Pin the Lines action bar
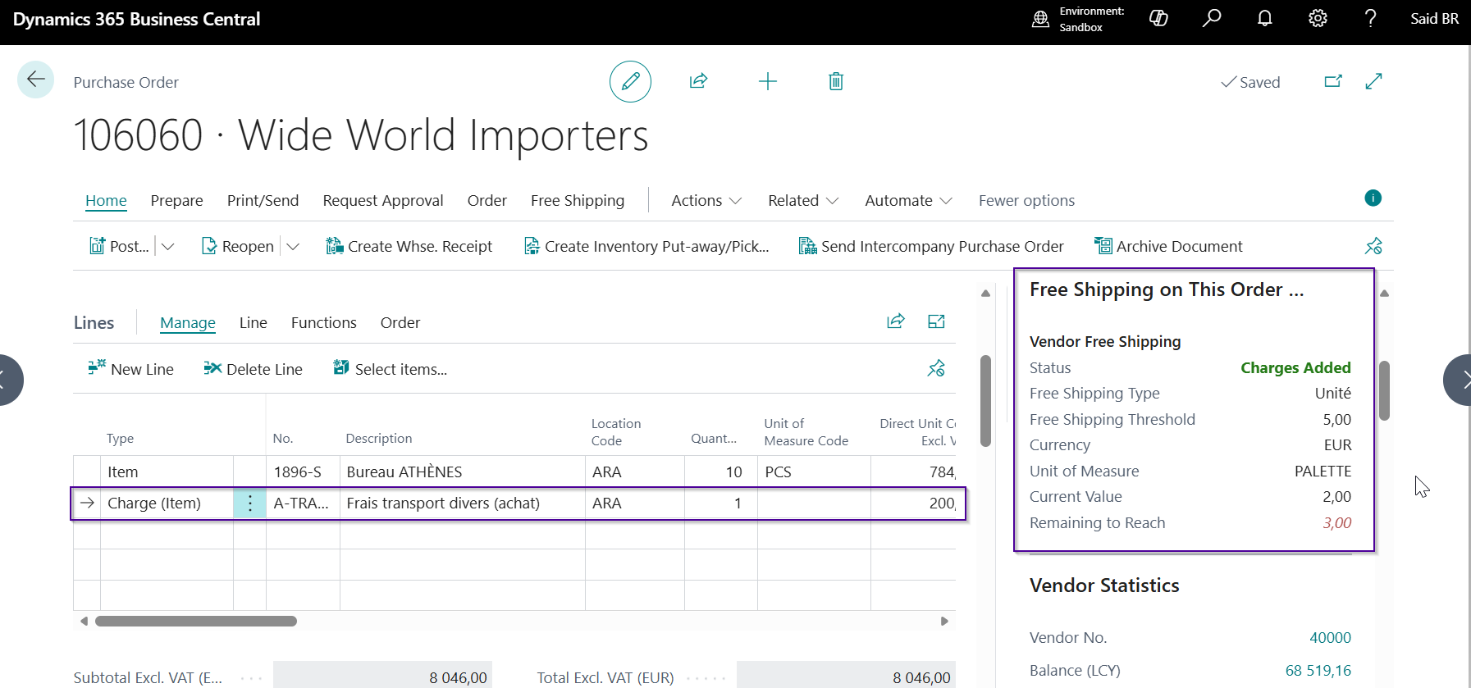 click(936, 368)
